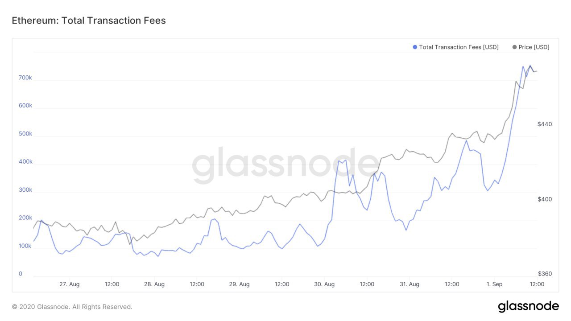Open the glassnode logo at bottom right

click(x=528, y=306)
